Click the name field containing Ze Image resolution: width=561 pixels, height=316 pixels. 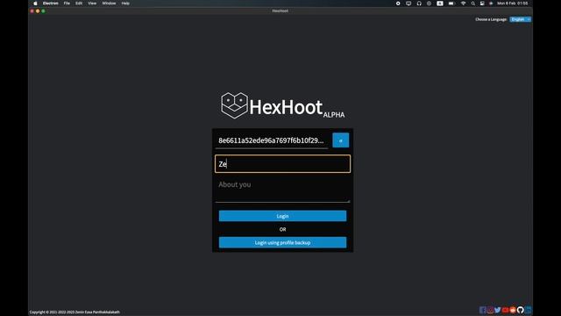coord(282,164)
